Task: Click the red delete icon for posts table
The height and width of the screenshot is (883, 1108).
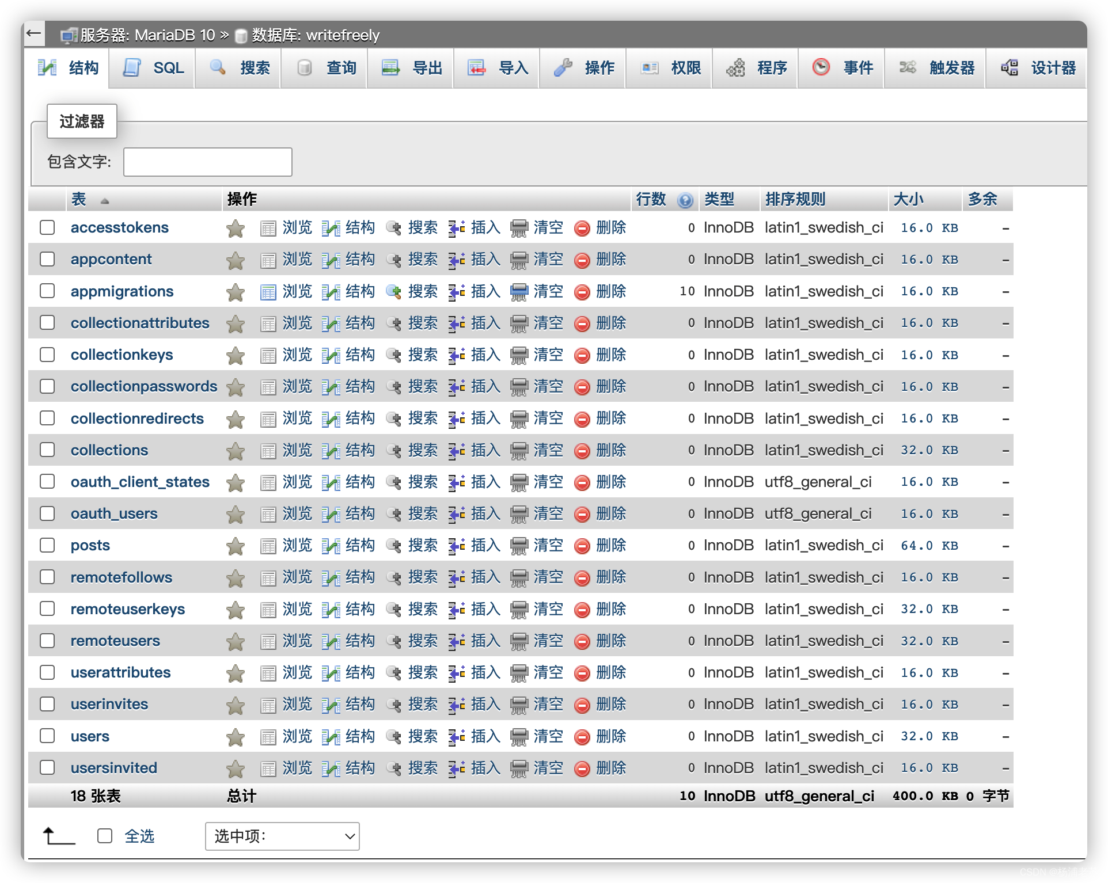Action: 582,546
